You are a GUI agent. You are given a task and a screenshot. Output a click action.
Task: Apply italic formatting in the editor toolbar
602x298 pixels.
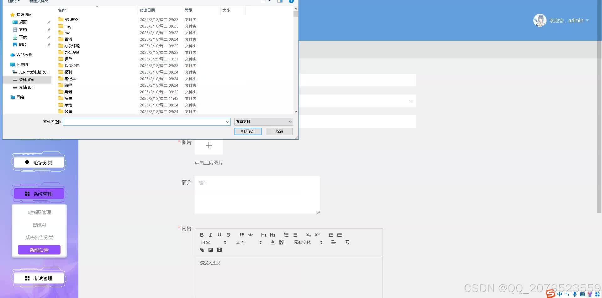[x=210, y=235]
